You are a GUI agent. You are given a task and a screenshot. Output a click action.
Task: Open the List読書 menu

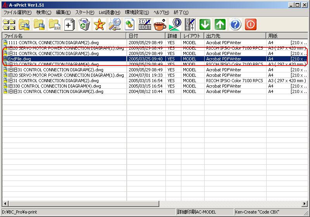click(109, 12)
